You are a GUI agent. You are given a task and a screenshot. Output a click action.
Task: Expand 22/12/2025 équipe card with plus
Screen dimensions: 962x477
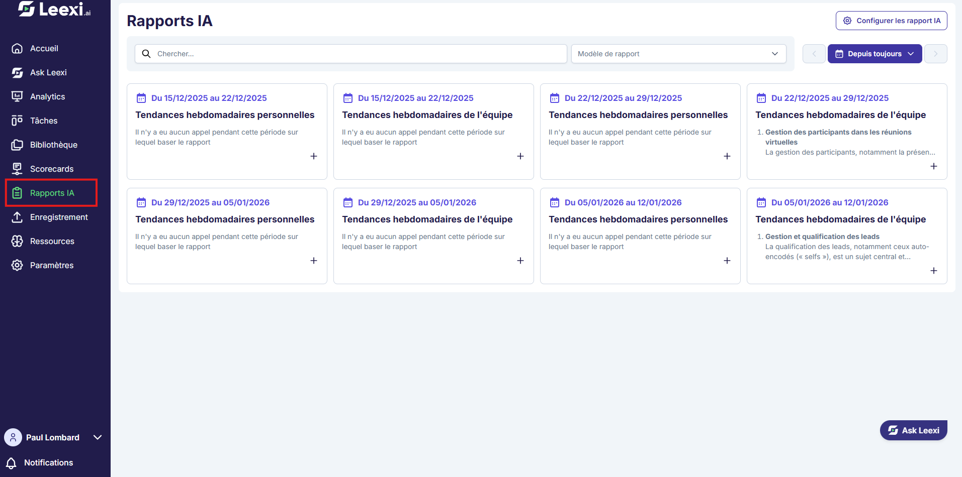pyautogui.click(x=934, y=166)
